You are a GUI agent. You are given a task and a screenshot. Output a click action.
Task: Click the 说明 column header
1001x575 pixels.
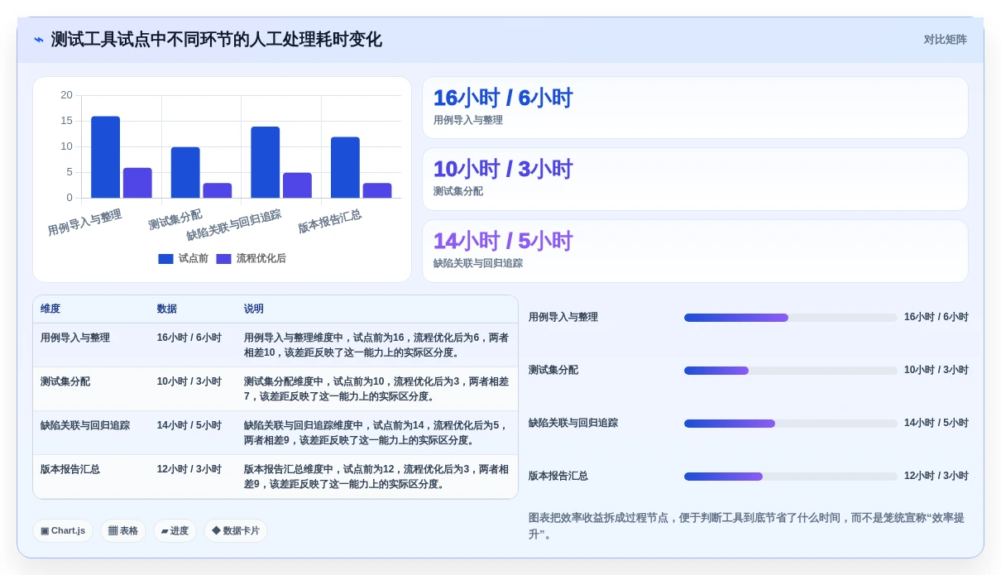254,309
